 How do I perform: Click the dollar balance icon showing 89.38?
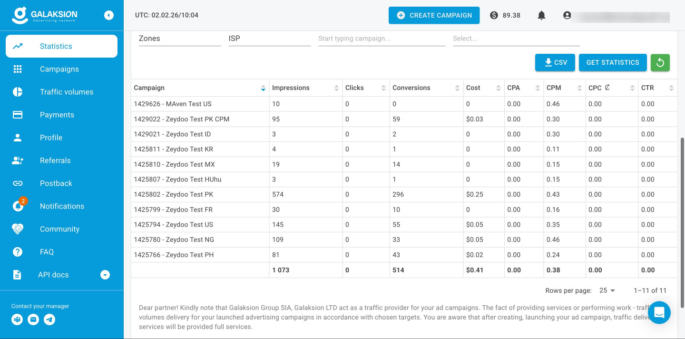[494, 15]
